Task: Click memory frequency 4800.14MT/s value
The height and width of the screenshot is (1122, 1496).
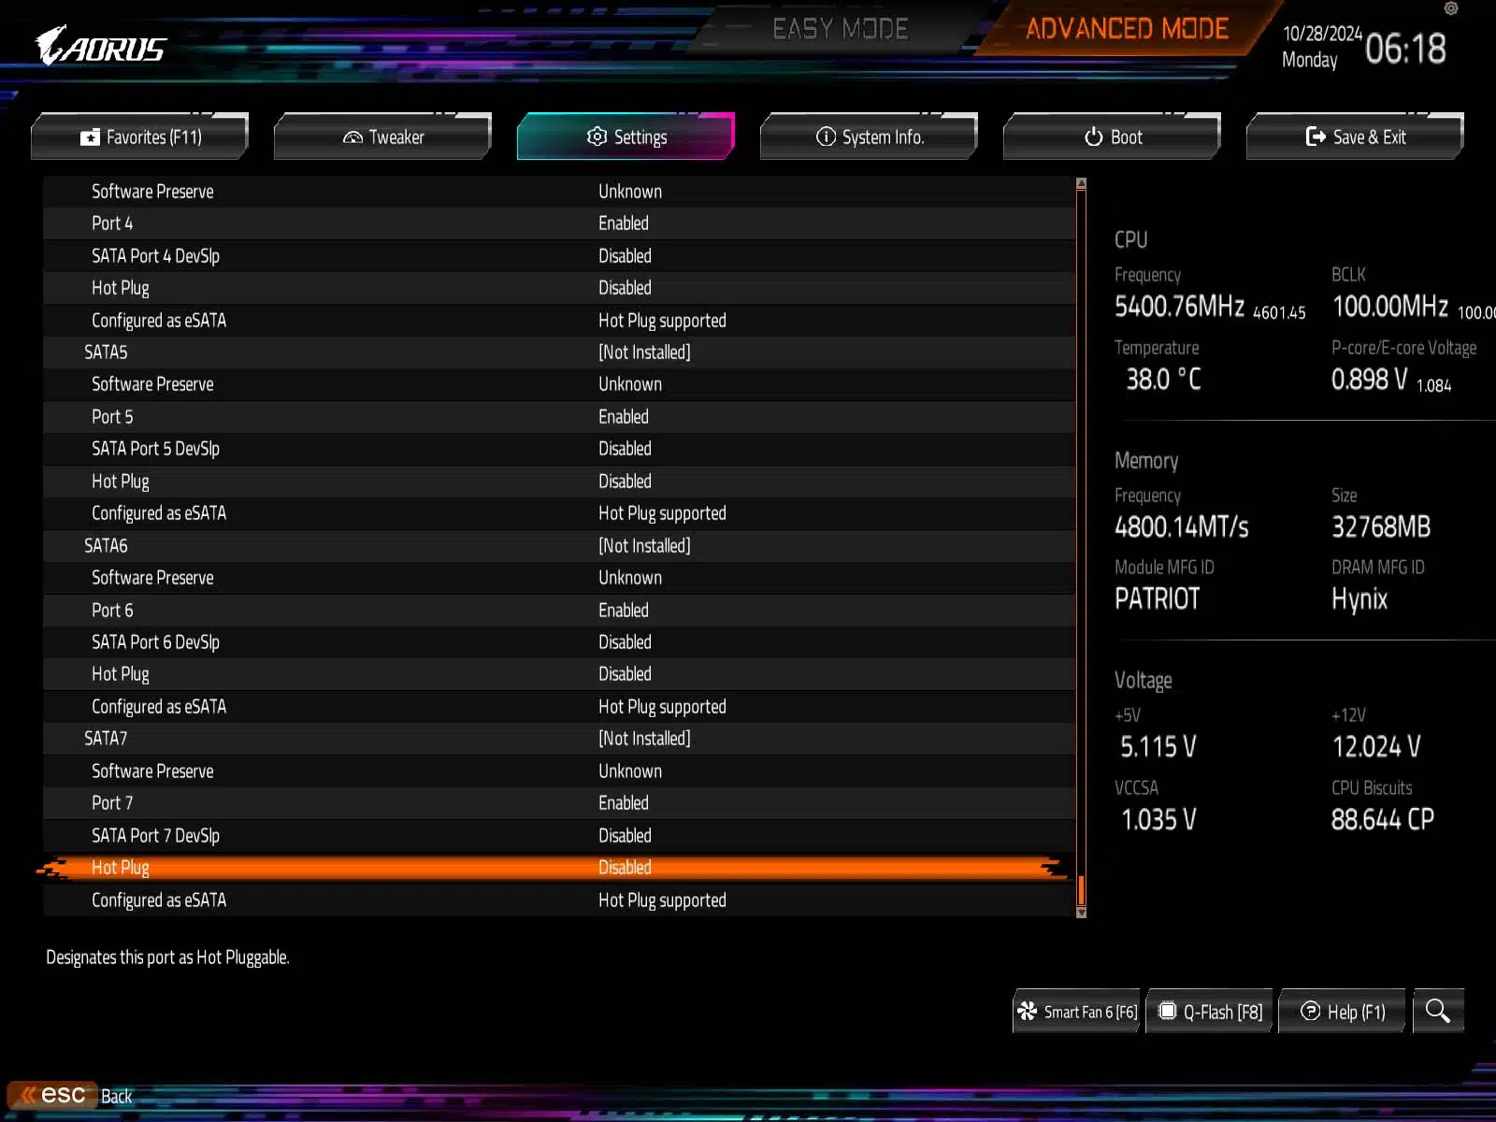Action: 1182,527
